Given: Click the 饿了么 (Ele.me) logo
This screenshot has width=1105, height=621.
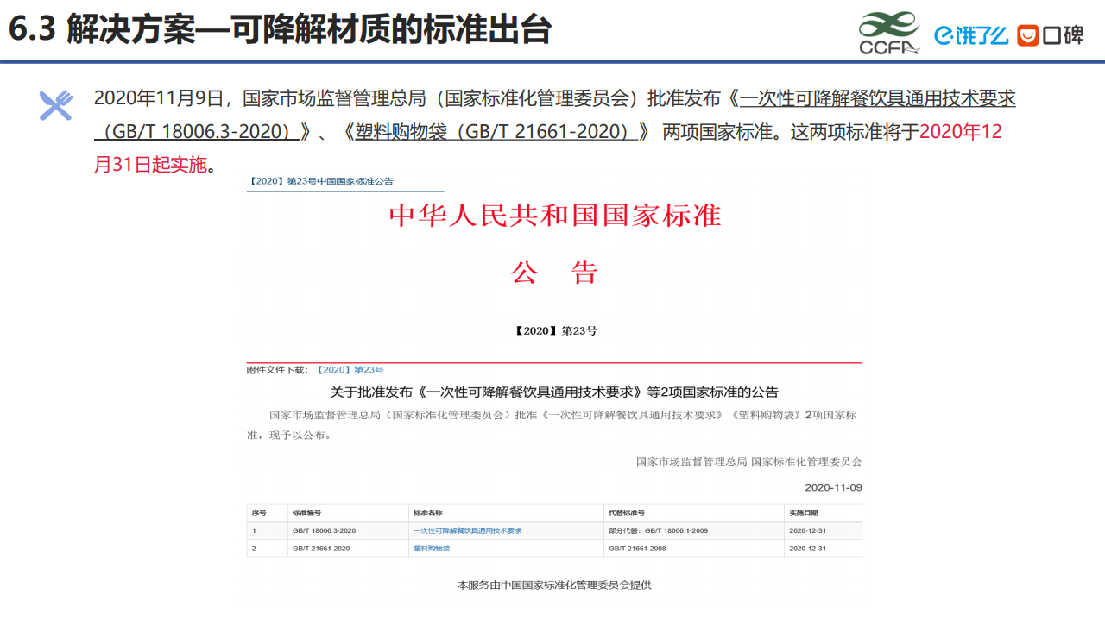Looking at the screenshot, I should (x=970, y=35).
